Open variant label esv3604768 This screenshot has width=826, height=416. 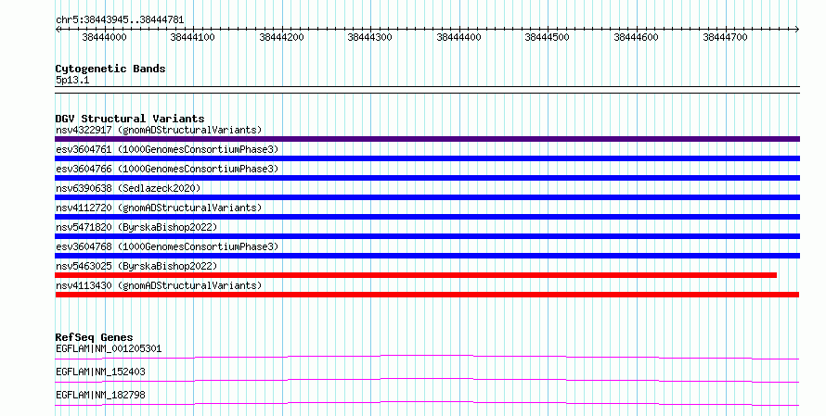(x=167, y=246)
